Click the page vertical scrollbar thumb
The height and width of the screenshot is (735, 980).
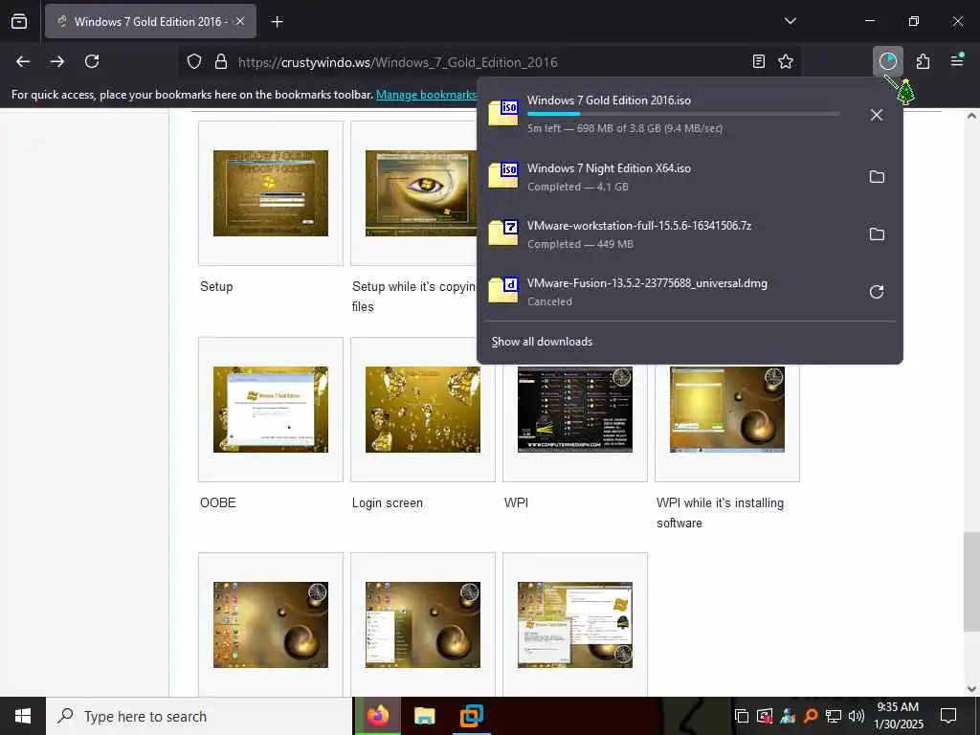click(971, 582)
